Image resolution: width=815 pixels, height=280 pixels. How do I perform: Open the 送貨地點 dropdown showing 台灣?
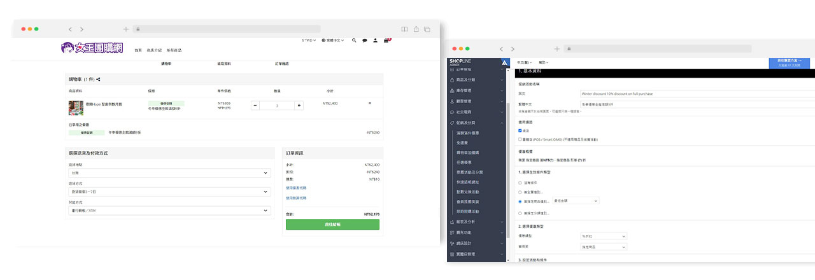[169, 173]
